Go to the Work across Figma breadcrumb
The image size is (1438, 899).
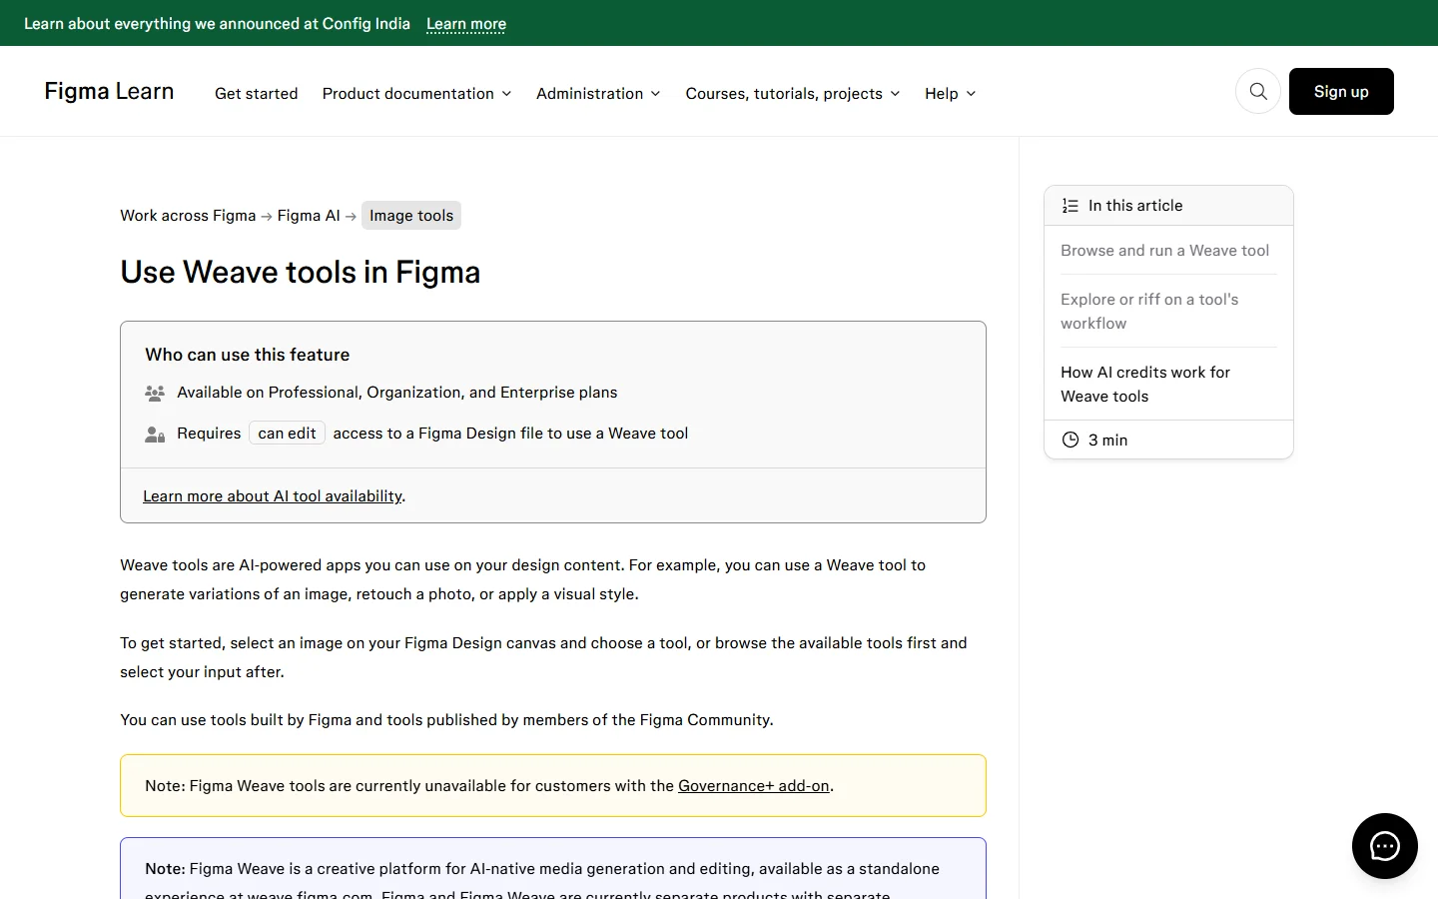click(188, 216)
